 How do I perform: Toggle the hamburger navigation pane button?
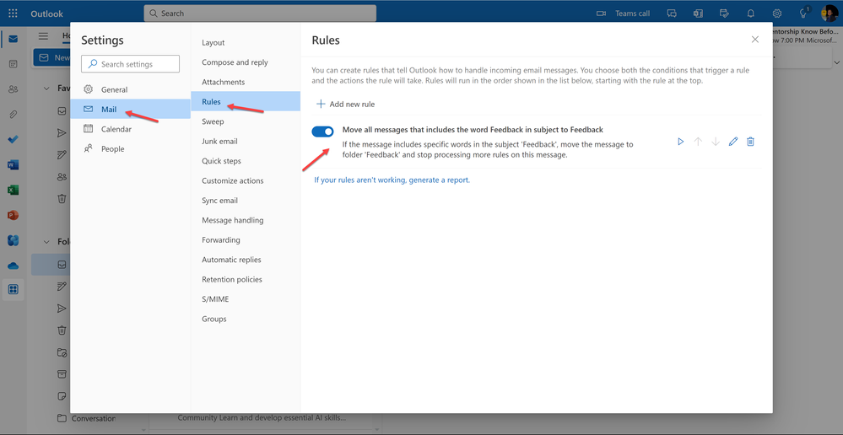coord(43,36)
